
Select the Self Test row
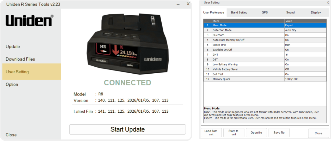(x=265, y=74)
